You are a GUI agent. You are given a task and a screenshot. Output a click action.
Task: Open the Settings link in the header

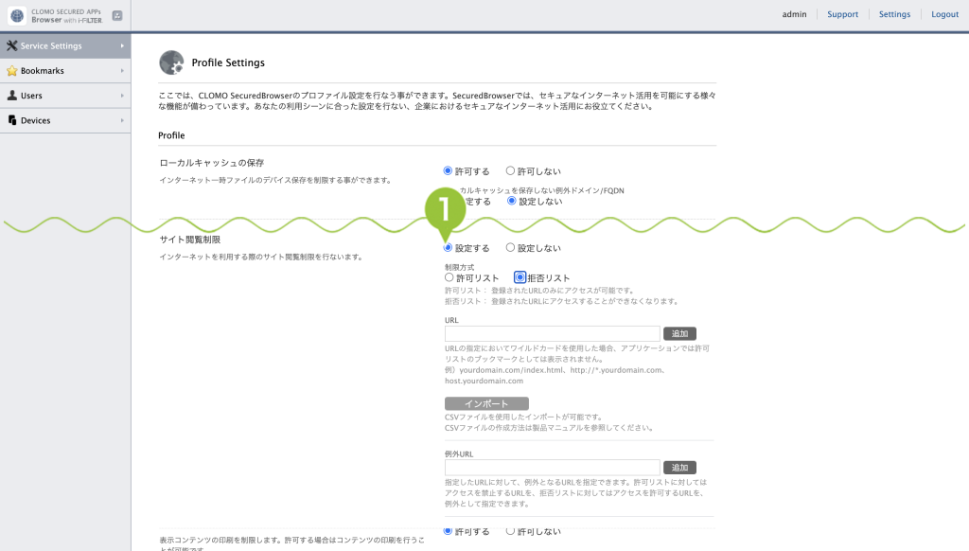[x=894, y=14]
